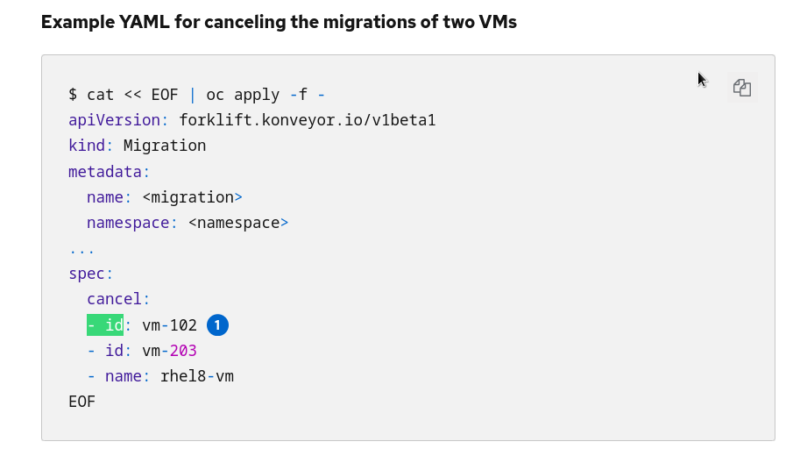This screenshot has width=800, height=456.
Task: Click the final EOF line
Action: point(82,402)
